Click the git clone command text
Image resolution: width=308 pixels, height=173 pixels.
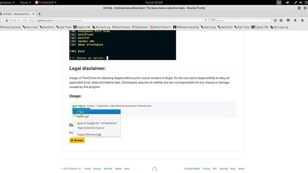click(112, 106)
